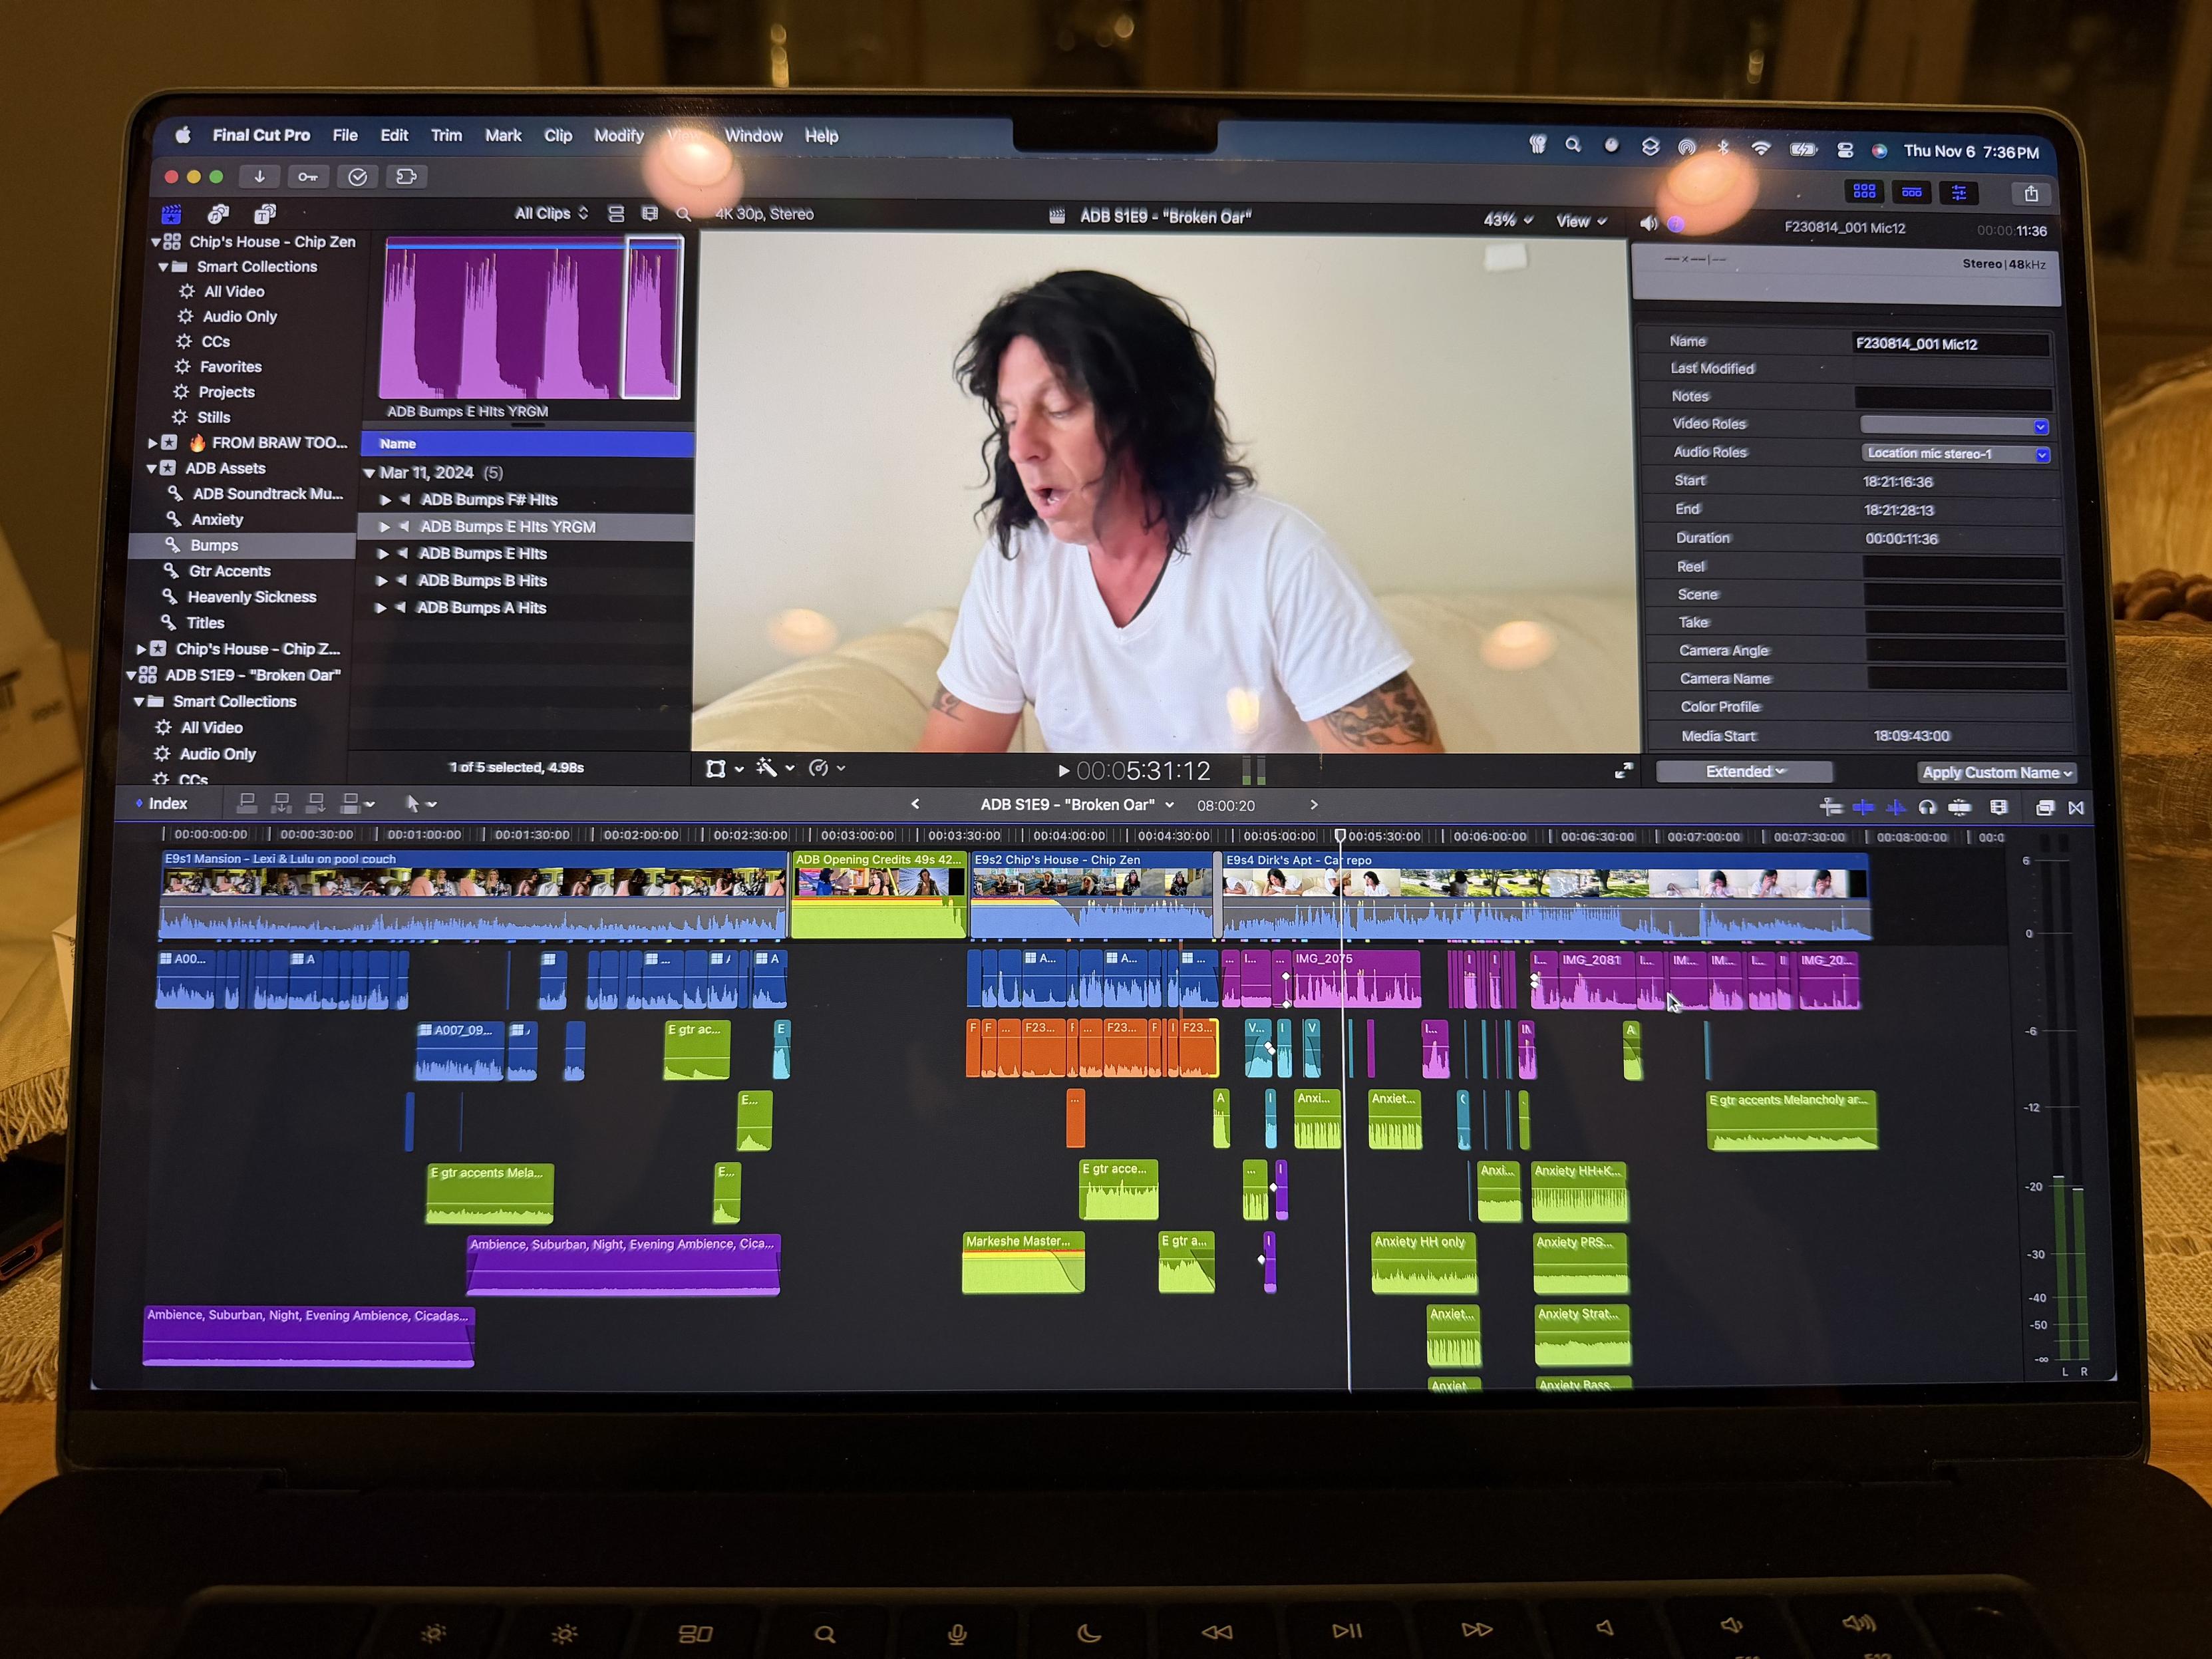Image resolution: width=2212 pixels, height=1659 pixels.
Task: Click the insert clip edit icon
Action: tap(281, 803)
